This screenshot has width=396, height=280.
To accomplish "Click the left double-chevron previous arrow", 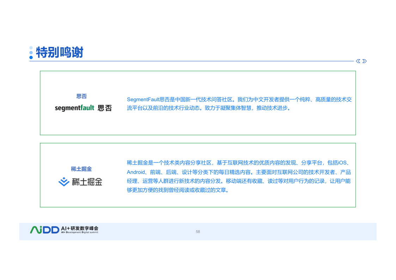I will pos(358,61).
